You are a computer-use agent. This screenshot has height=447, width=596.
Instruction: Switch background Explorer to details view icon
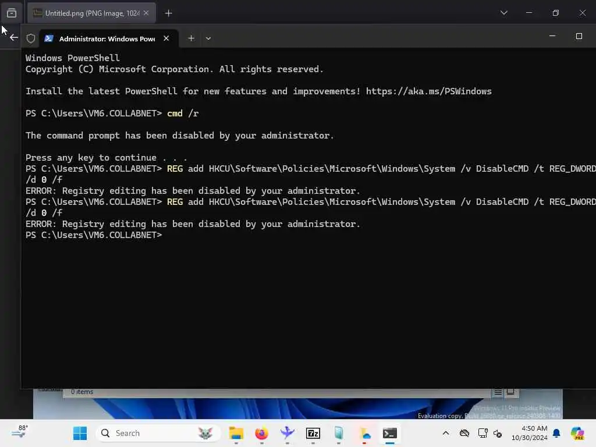498,392
